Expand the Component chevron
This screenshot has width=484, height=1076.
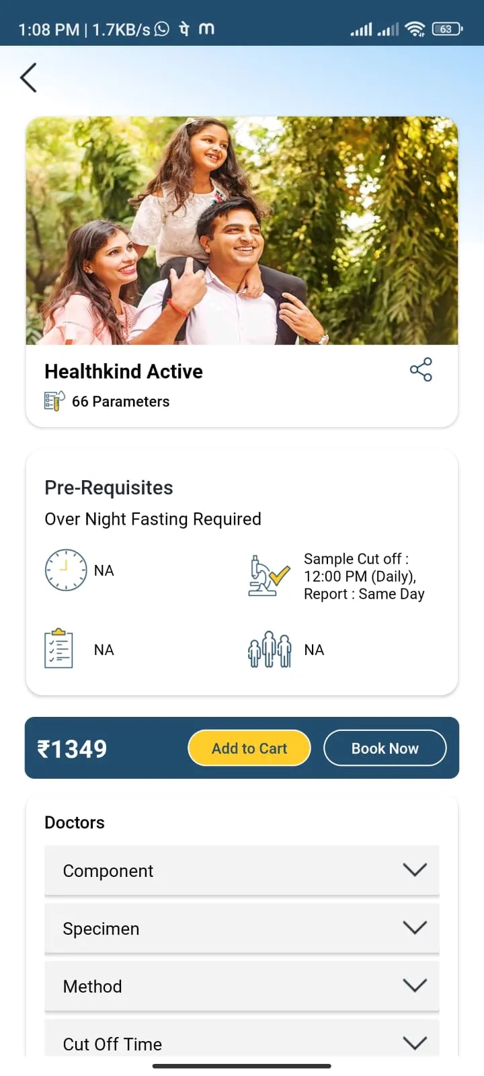pyautogui.click(x=415, y=870)
